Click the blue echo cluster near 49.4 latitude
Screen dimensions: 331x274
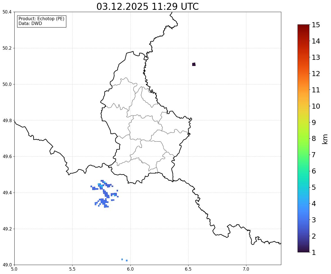coord(105,194)
